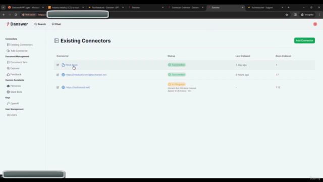This screenshot has height=182, width=323.
Task: Click the Connector column header
Action: pyautogui.click(x=63, y=56)
